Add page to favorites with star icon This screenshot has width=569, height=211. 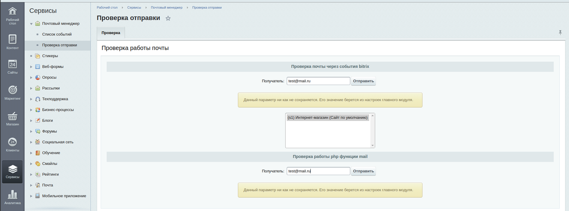coord(168,18)
